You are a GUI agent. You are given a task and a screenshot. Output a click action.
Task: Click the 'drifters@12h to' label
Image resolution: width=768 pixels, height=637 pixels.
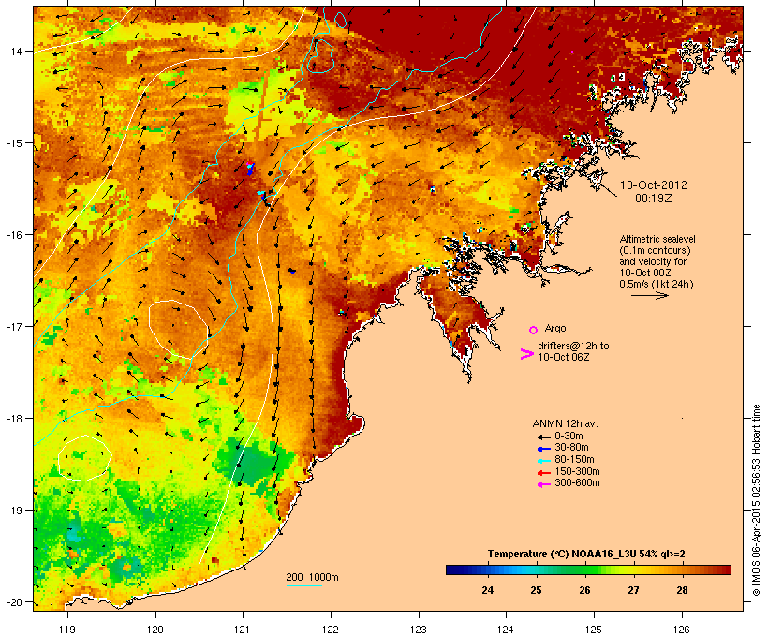click(573, 346)
